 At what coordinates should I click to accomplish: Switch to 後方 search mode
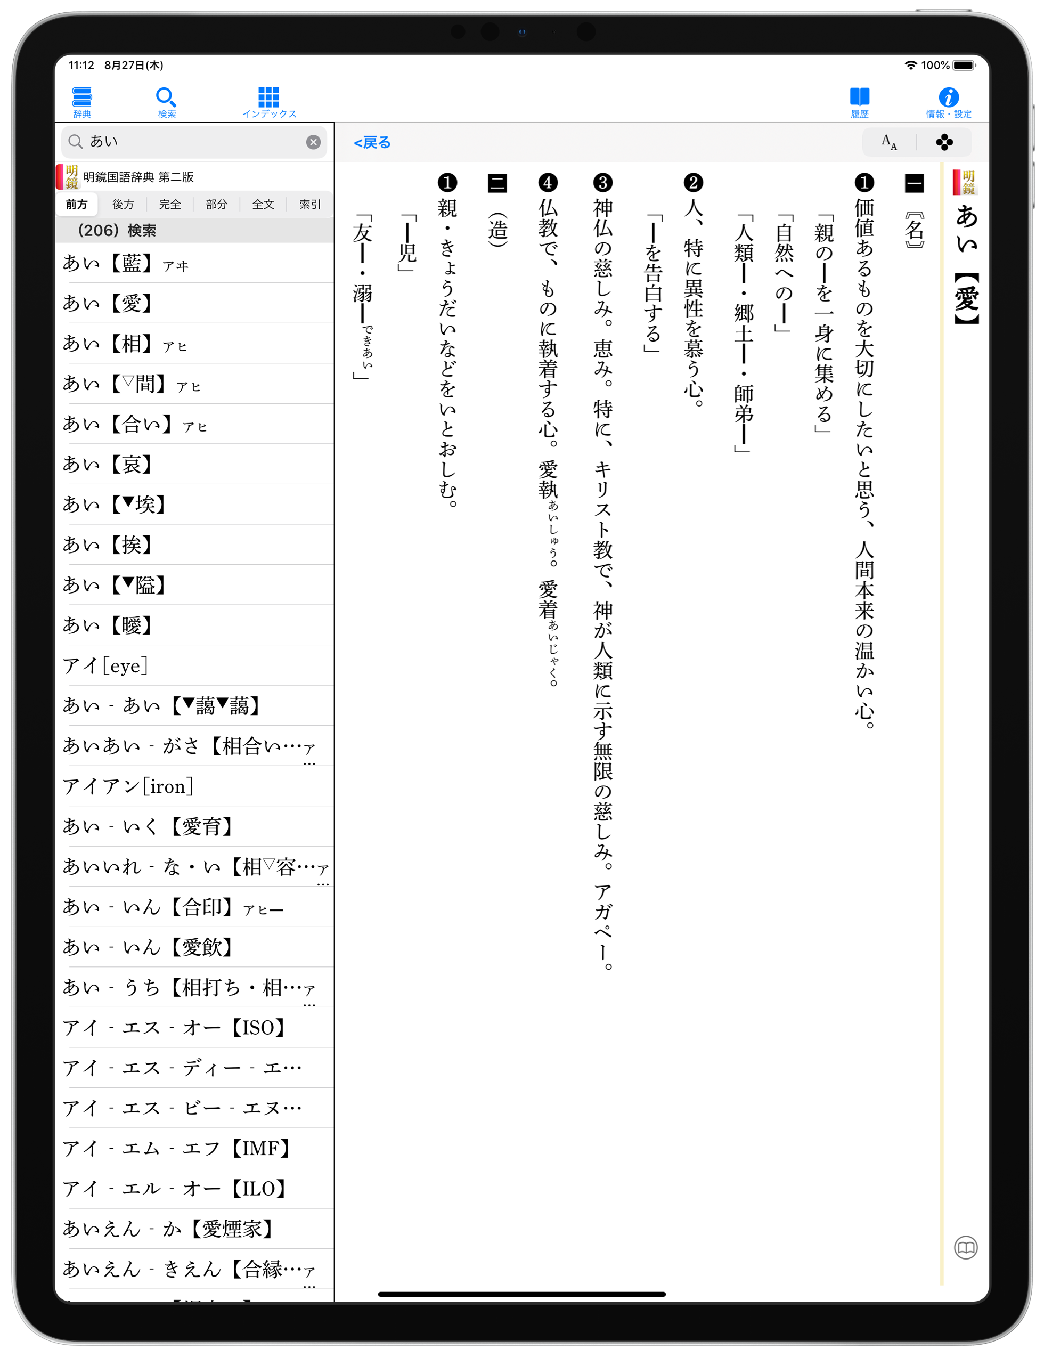123,205
